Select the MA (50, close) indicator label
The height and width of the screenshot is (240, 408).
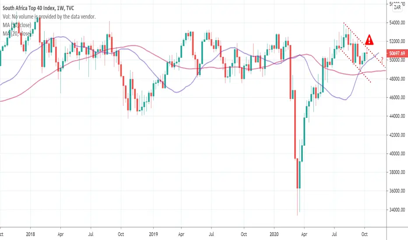pos(17,25)
